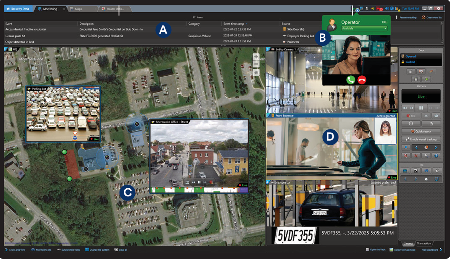Click the digital zoom magnifier button
This screenshot has width=450, height=259.
pyautogui.click(x=426, y=155)
